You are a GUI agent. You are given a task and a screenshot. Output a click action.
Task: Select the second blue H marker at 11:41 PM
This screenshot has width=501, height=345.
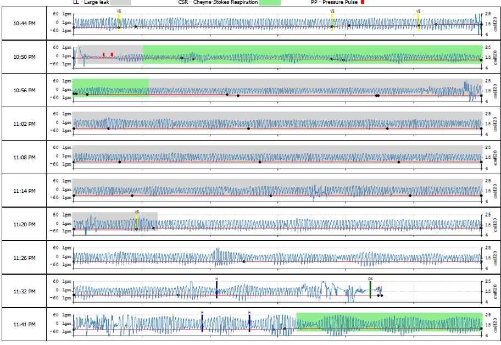coord(249,322)
